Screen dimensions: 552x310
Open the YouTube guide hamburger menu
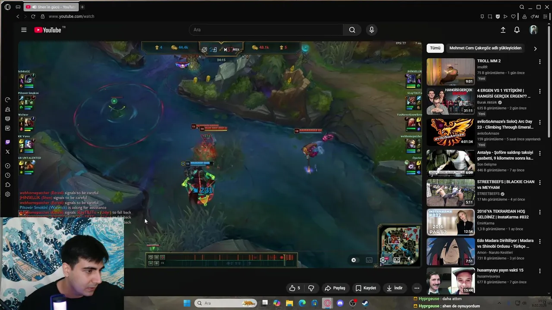pos(24,30)
